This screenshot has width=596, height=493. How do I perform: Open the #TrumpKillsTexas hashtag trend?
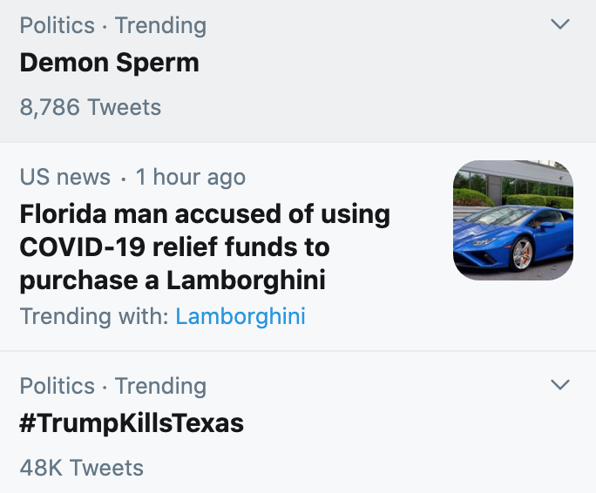click(x=132, y=423)
